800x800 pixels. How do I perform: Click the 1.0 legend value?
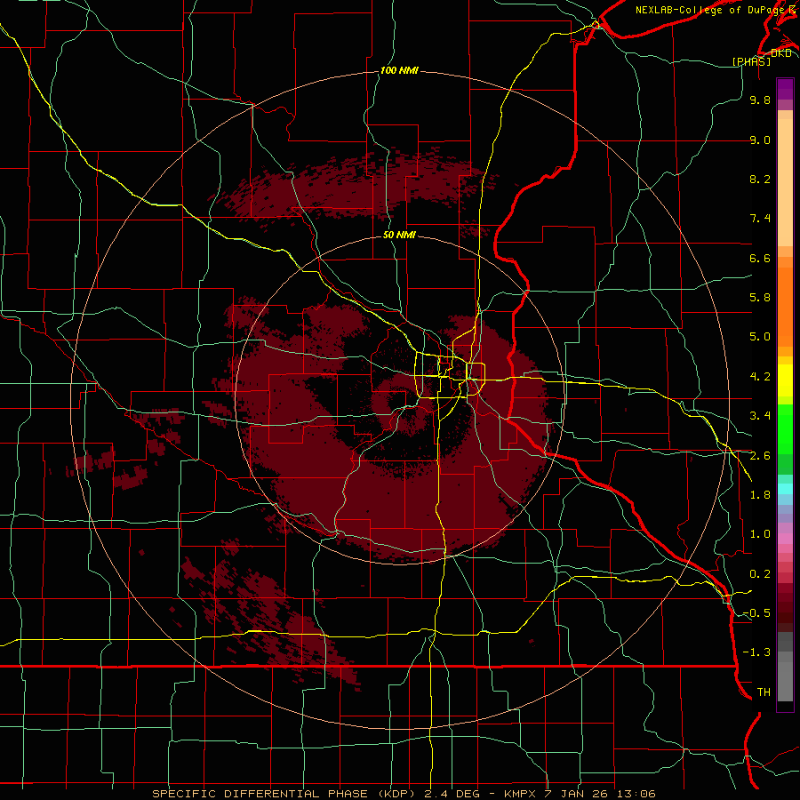[x=760, y=534]
